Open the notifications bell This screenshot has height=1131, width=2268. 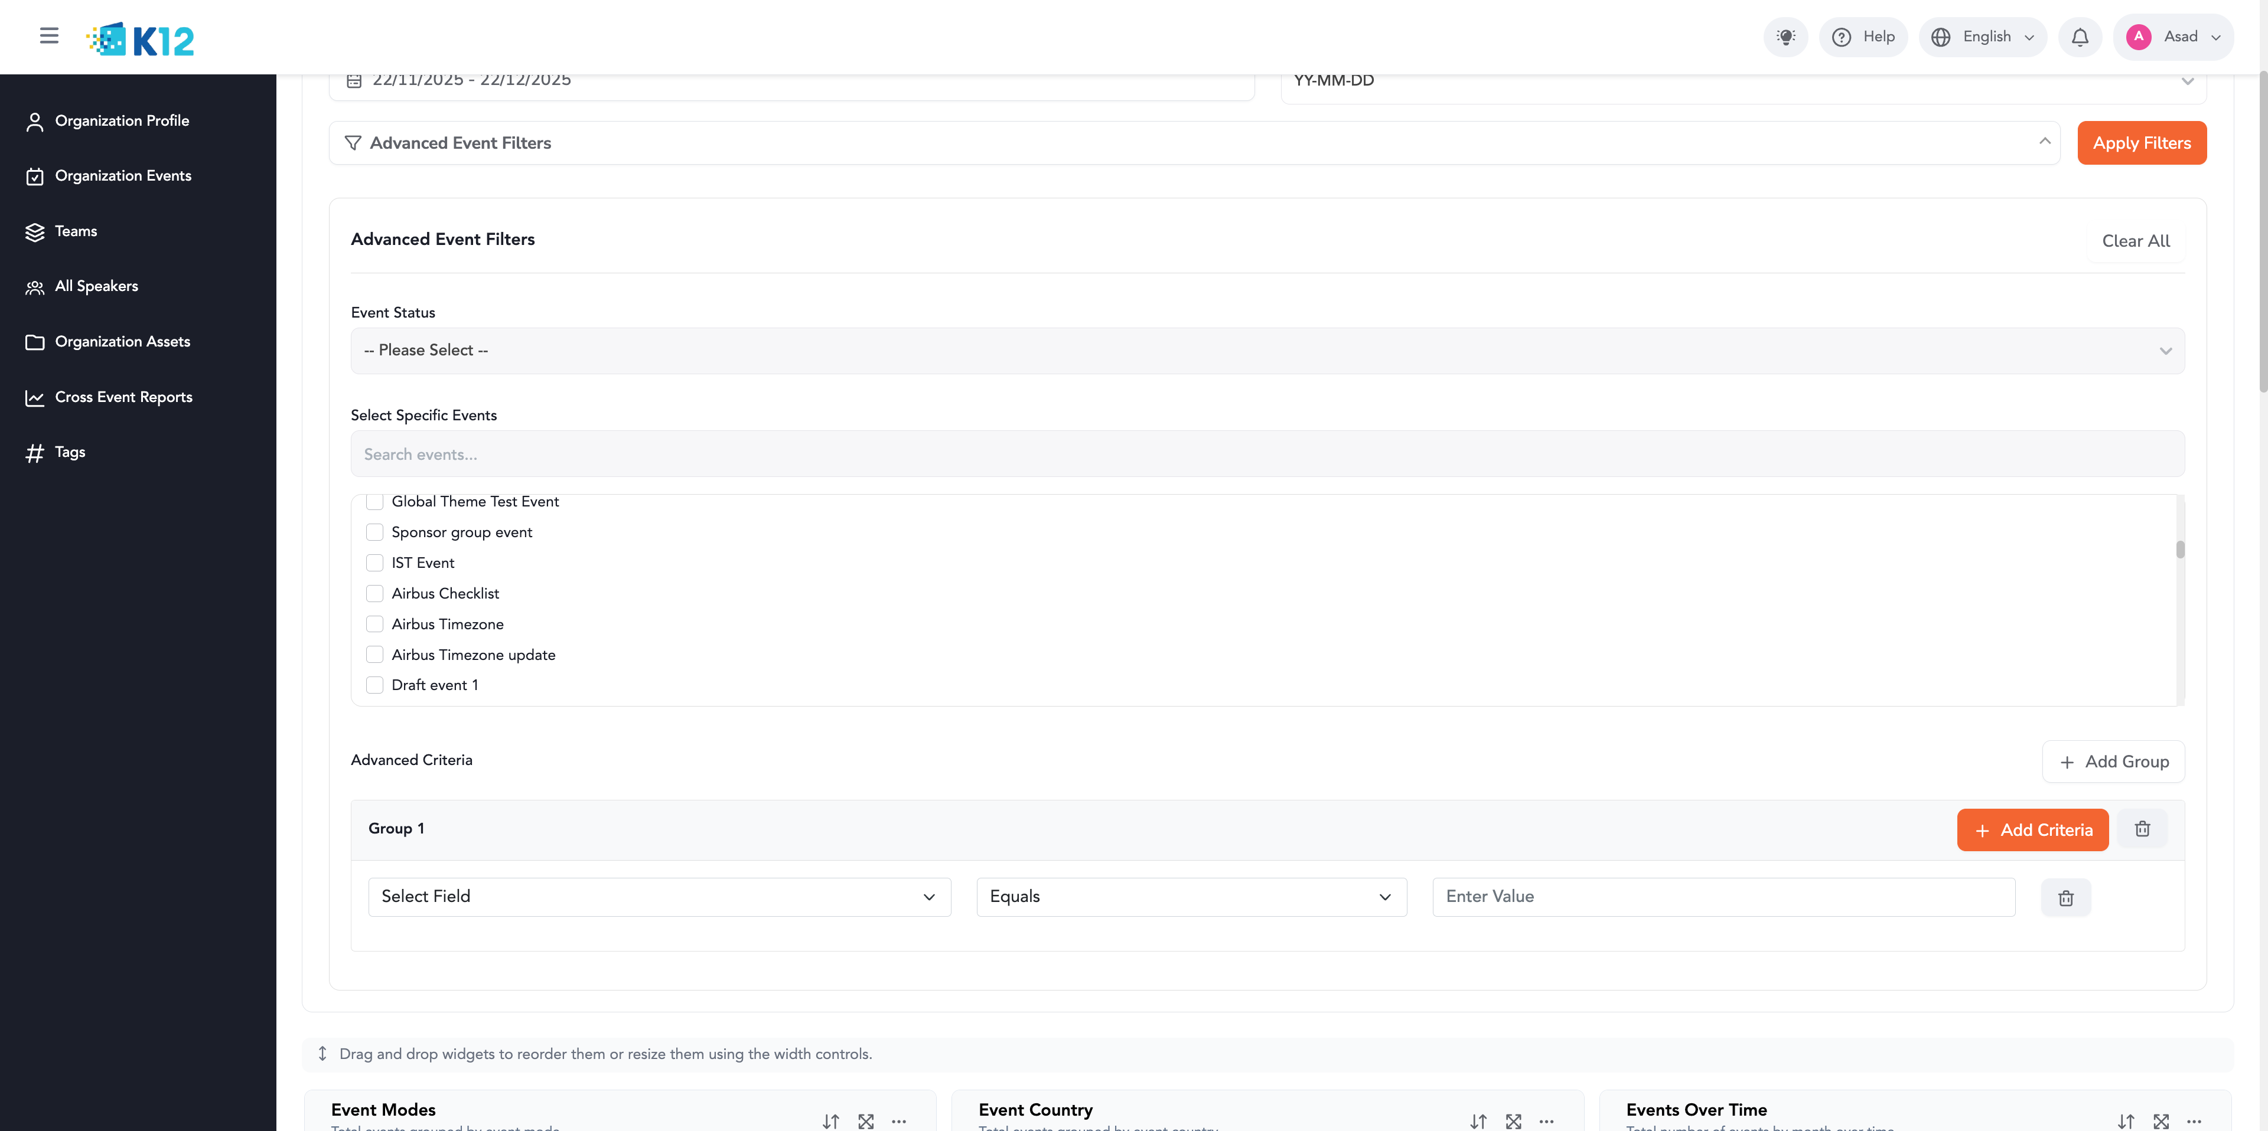coord(2080,37)
